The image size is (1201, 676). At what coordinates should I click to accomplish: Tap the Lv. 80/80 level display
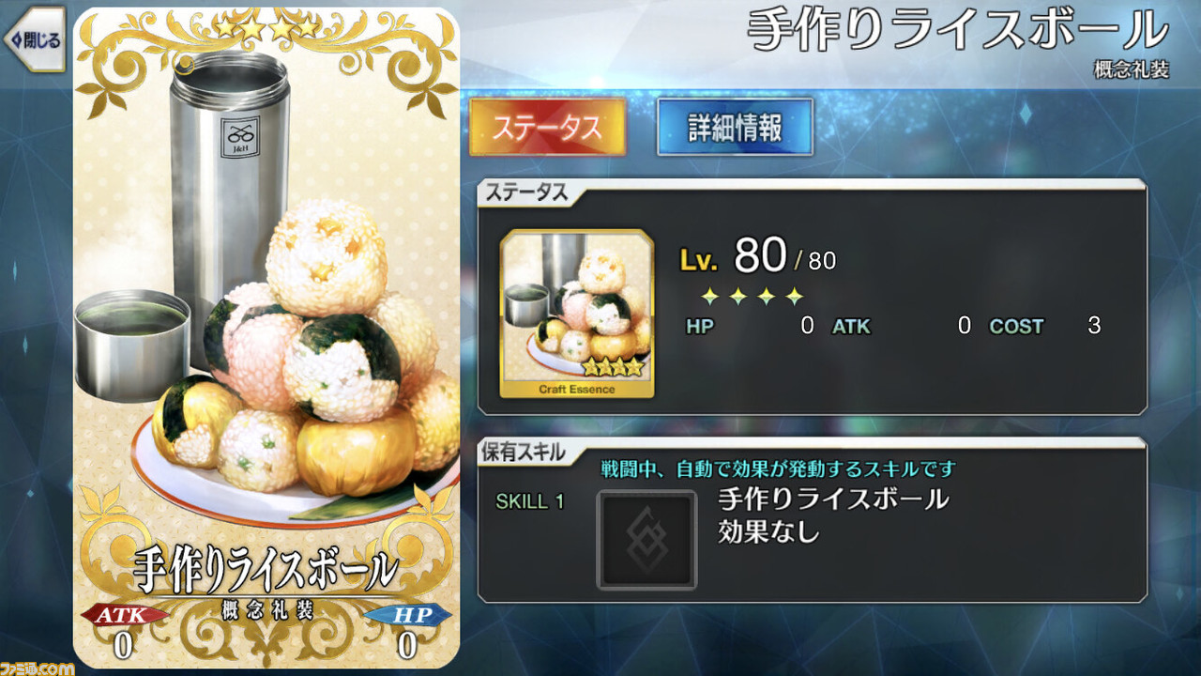[757, 255]
